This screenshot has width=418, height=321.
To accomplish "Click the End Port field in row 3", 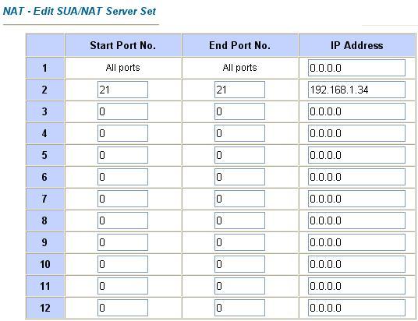I will click(x=239, y=111).
